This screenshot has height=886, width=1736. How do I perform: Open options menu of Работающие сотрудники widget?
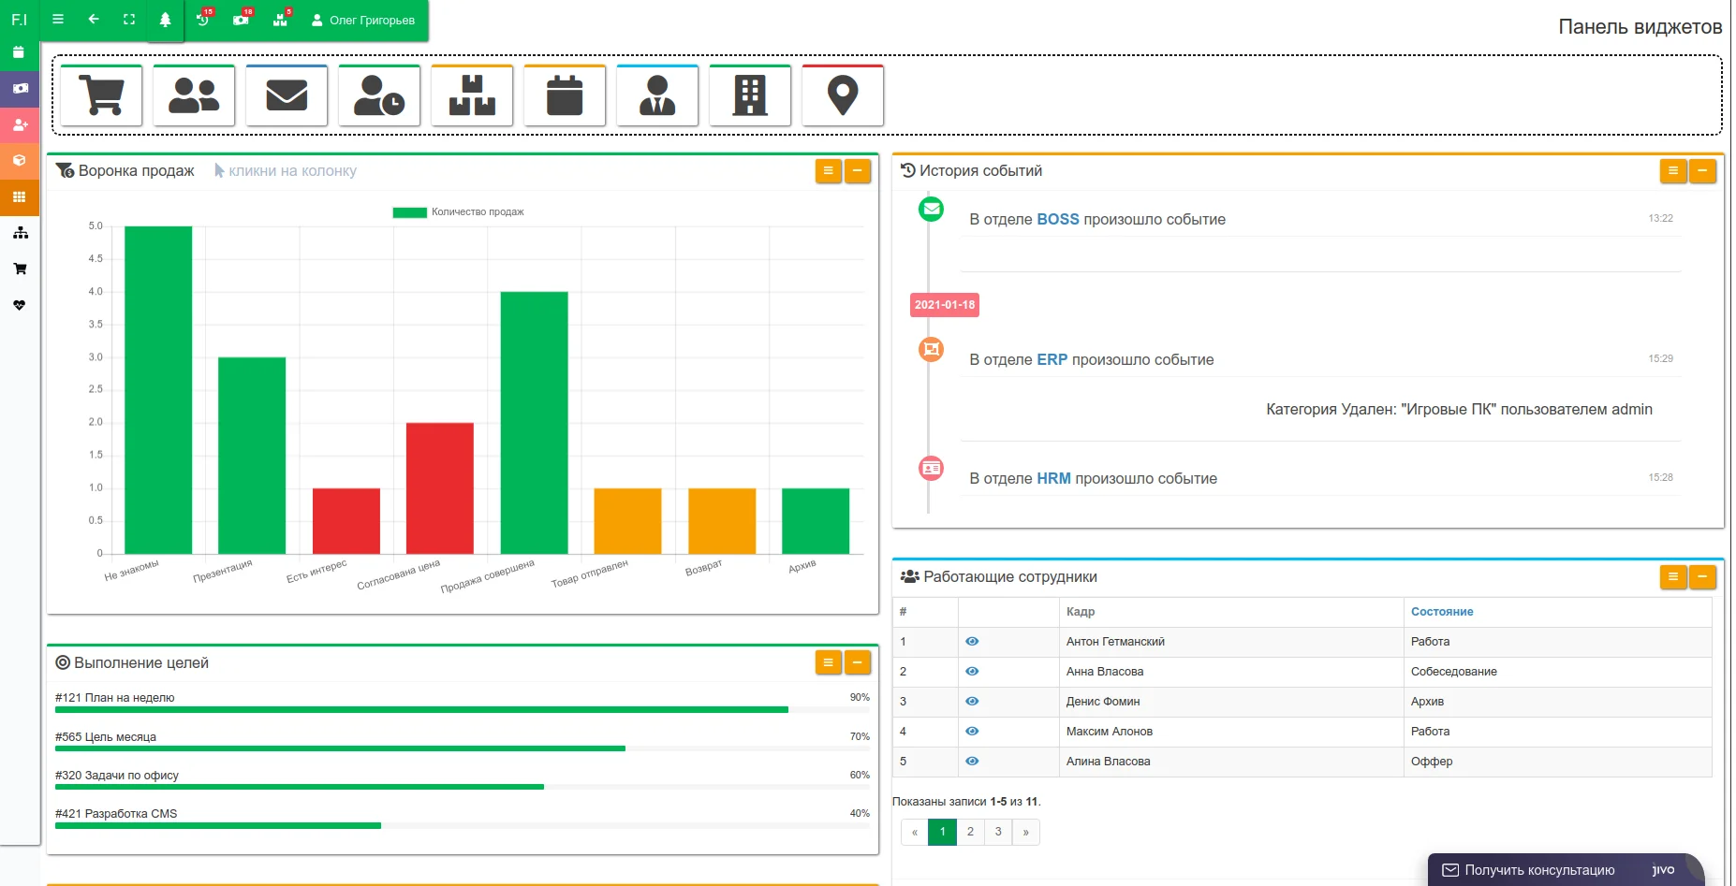1673,577
